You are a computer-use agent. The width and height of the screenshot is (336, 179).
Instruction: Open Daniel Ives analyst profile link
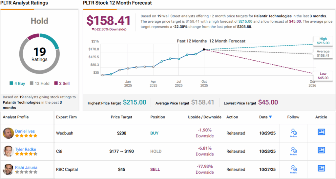24,131
